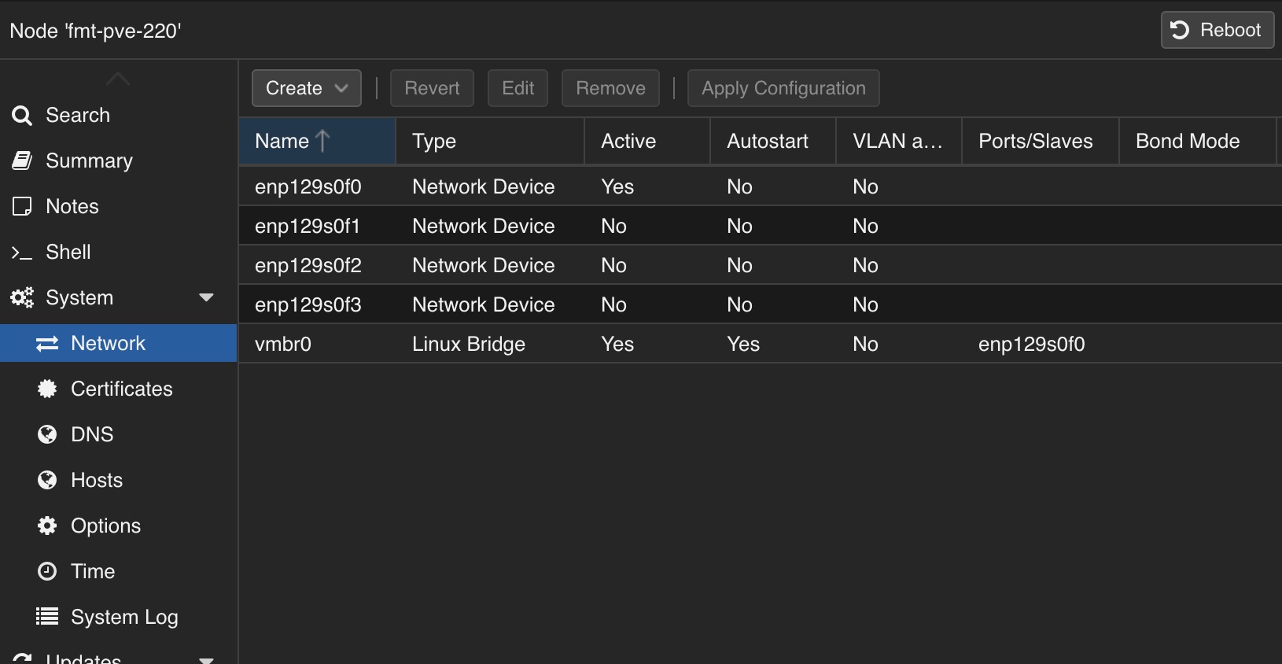Open the Hosts menu entry
Image resolution: width=1282 pixels, height=664 pixels.
[x=96, y=480]
